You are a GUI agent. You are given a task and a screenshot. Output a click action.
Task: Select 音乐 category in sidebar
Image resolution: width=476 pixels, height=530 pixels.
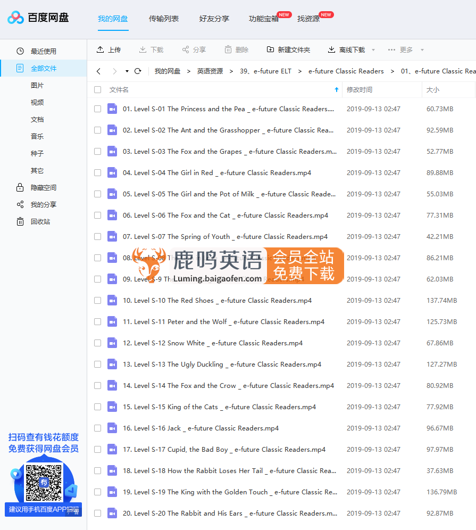pos(37,136)
